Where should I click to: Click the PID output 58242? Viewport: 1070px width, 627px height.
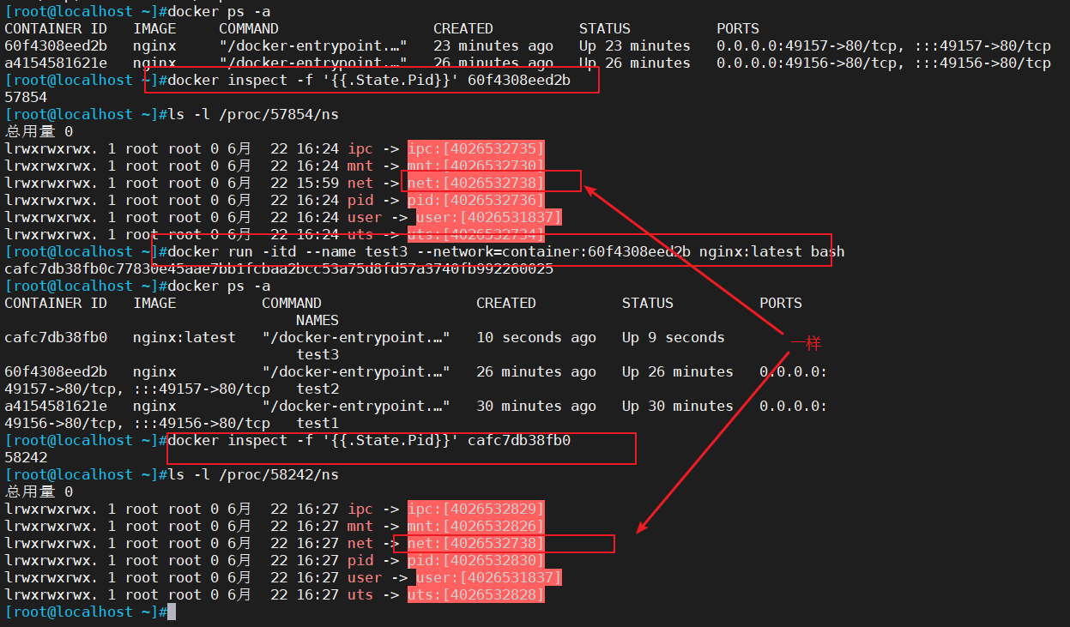26,458
